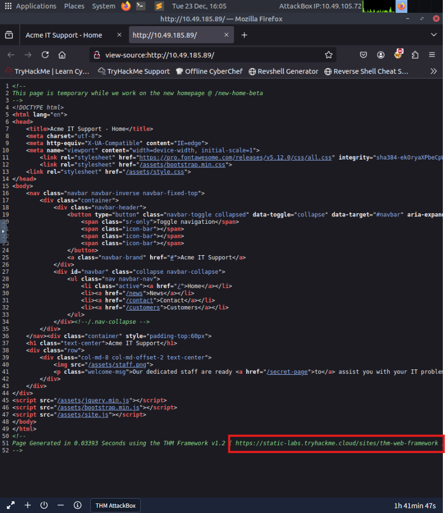Follow the /customers link in source
445x513 pixels.
point(143,308)
